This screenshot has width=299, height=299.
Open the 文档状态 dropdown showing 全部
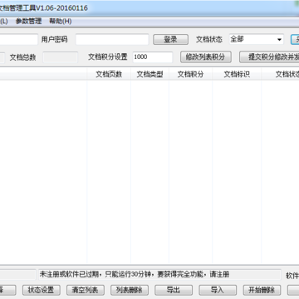click(x=257, y=40)
